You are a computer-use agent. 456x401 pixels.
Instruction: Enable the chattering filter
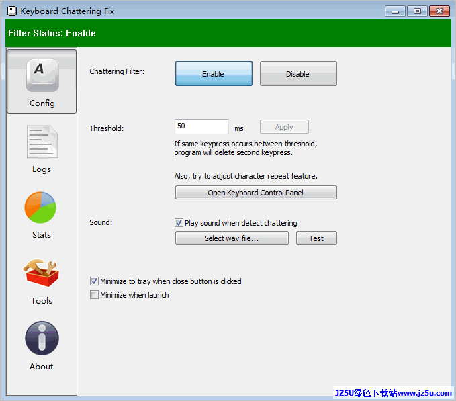pyautogui.click(x=214, y=74)
